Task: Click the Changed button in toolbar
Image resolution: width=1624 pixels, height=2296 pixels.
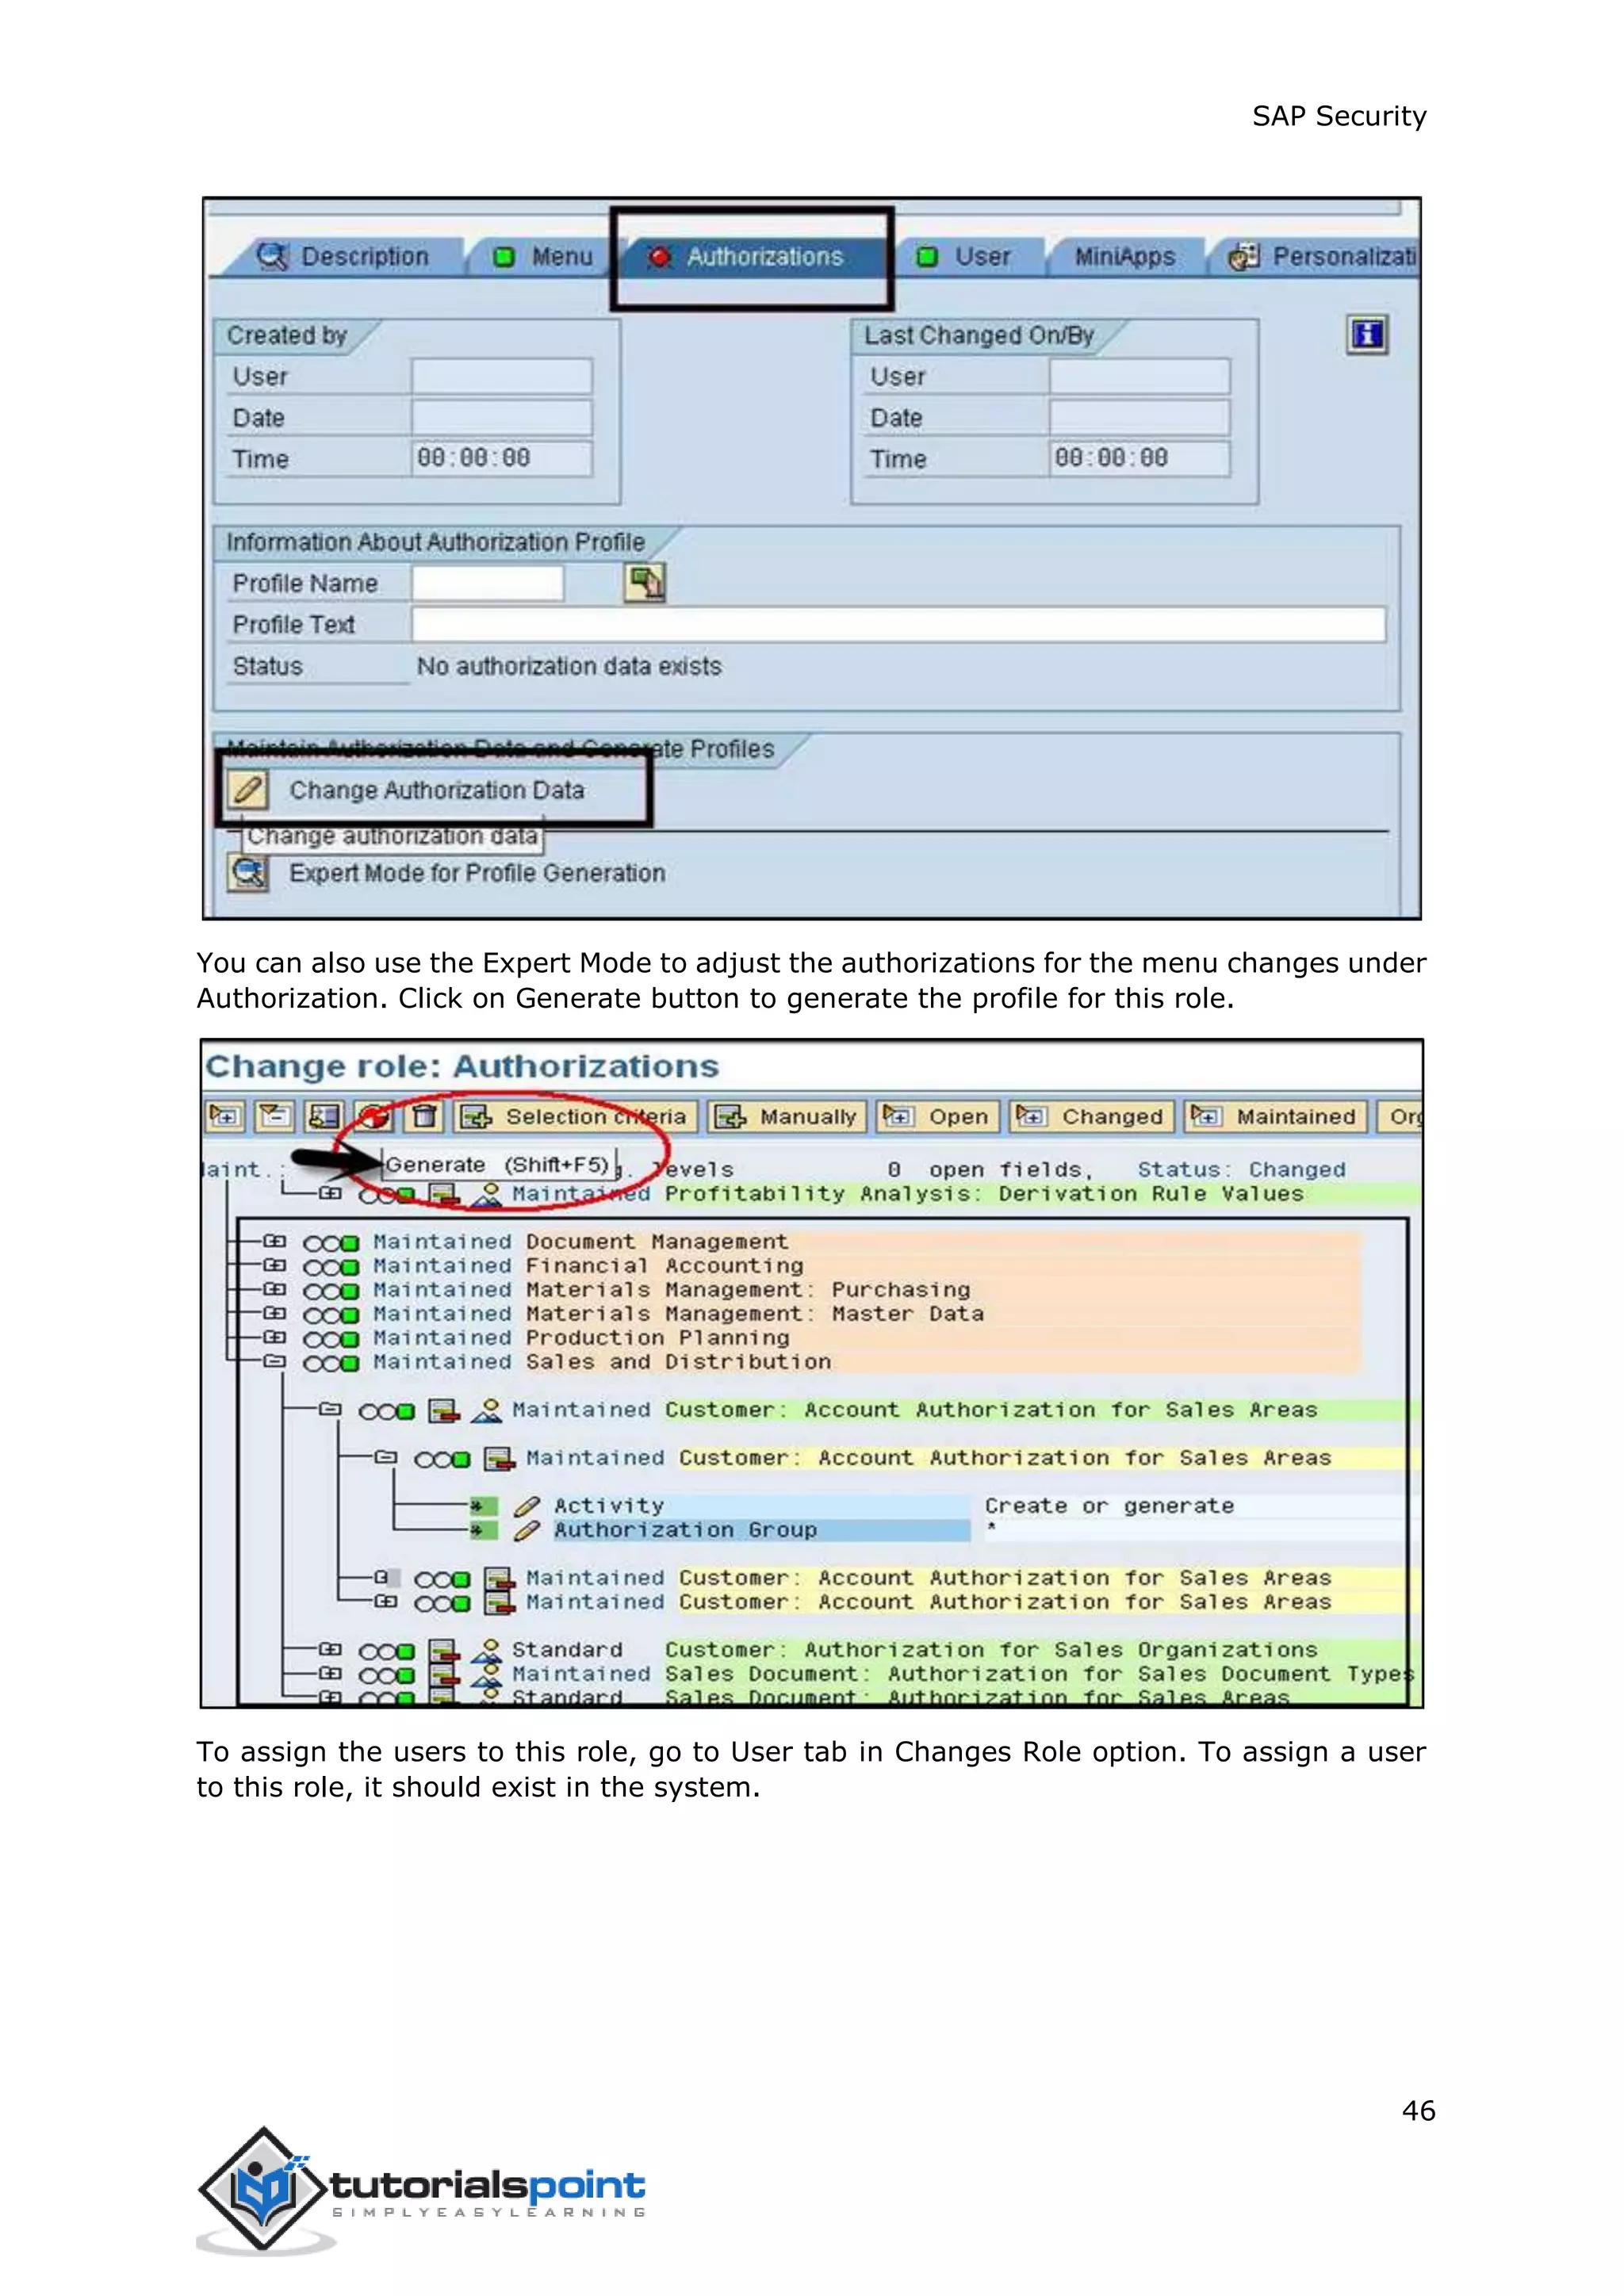Action: point(1092,1116)
